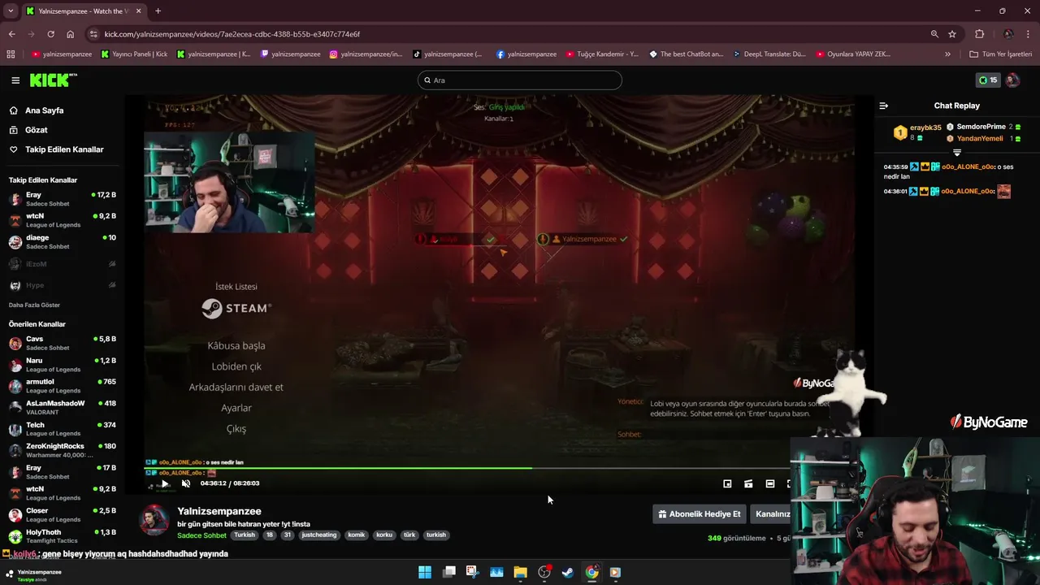Viewport: 1040px width, 585px height.
Task: Open Chrome extensions puzzle icon
Action: pos(979,34)
